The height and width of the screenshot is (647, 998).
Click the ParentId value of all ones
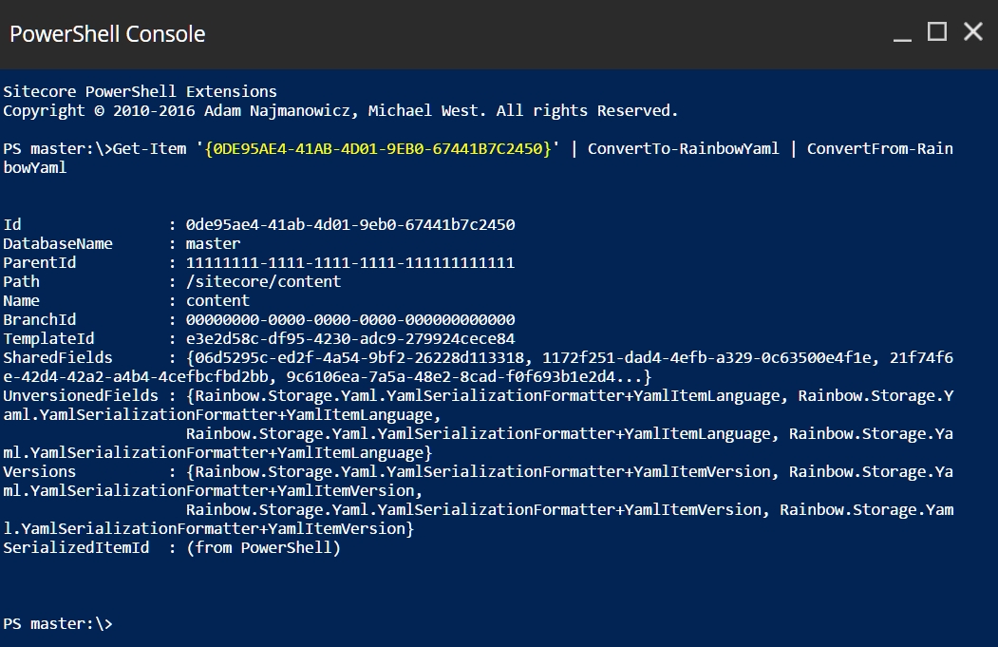pyautogui.click(x=350, y=263)
